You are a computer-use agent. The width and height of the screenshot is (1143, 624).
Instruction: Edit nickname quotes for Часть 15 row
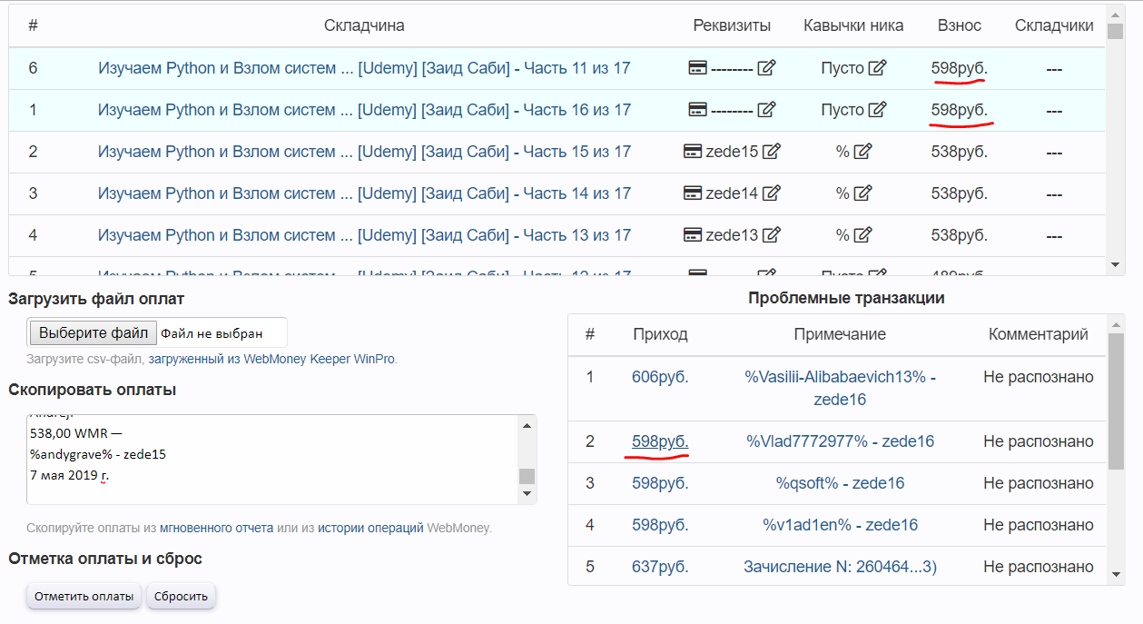(x=862, y=152)
